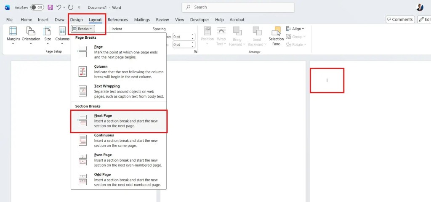Open the Mailings tab

(142, 19)
